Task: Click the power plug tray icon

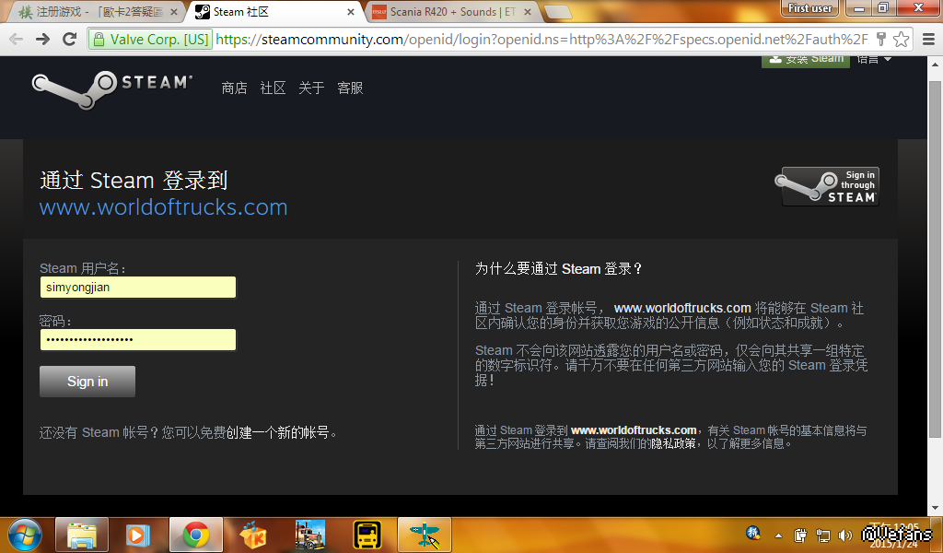Action: pos(800,535)
